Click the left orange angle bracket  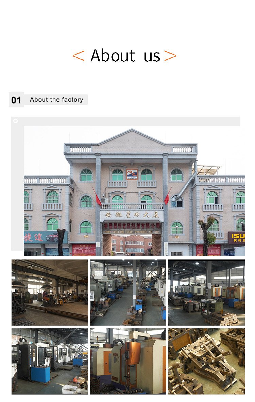[79, 56]
